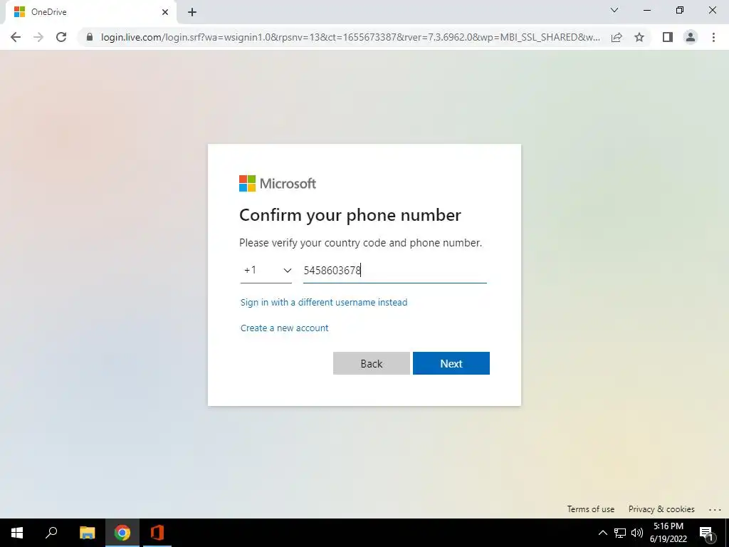This screenshot has width=729, height=547.
Task: Click the forward navigation arrow
Action: point(38,37)
